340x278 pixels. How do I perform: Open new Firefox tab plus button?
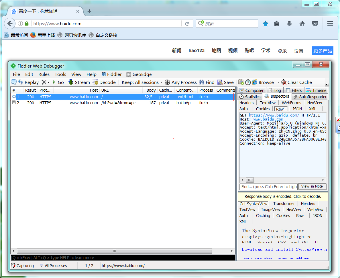pyautogui.click(x=89, y=11)
